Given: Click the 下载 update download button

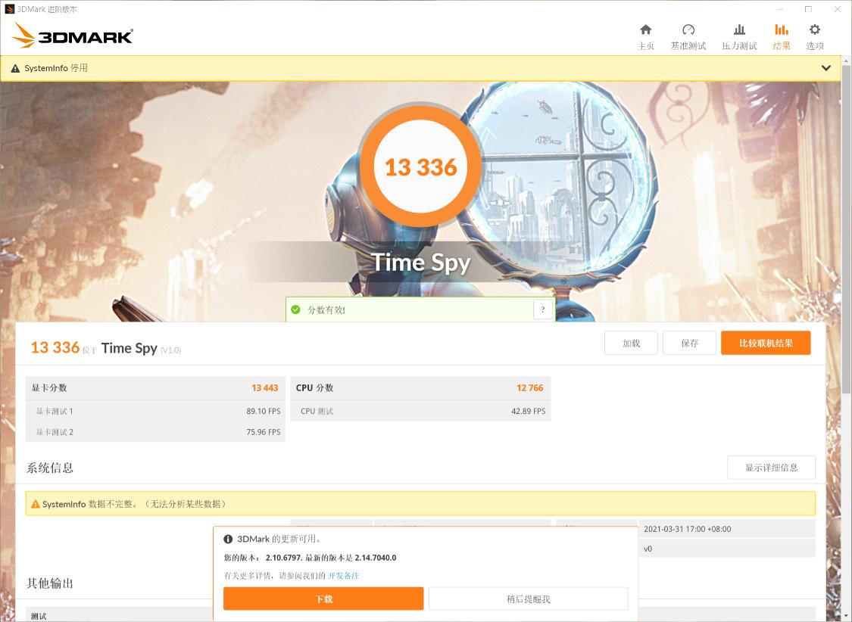Looking at the screenshot, I should tap(323, 599).
